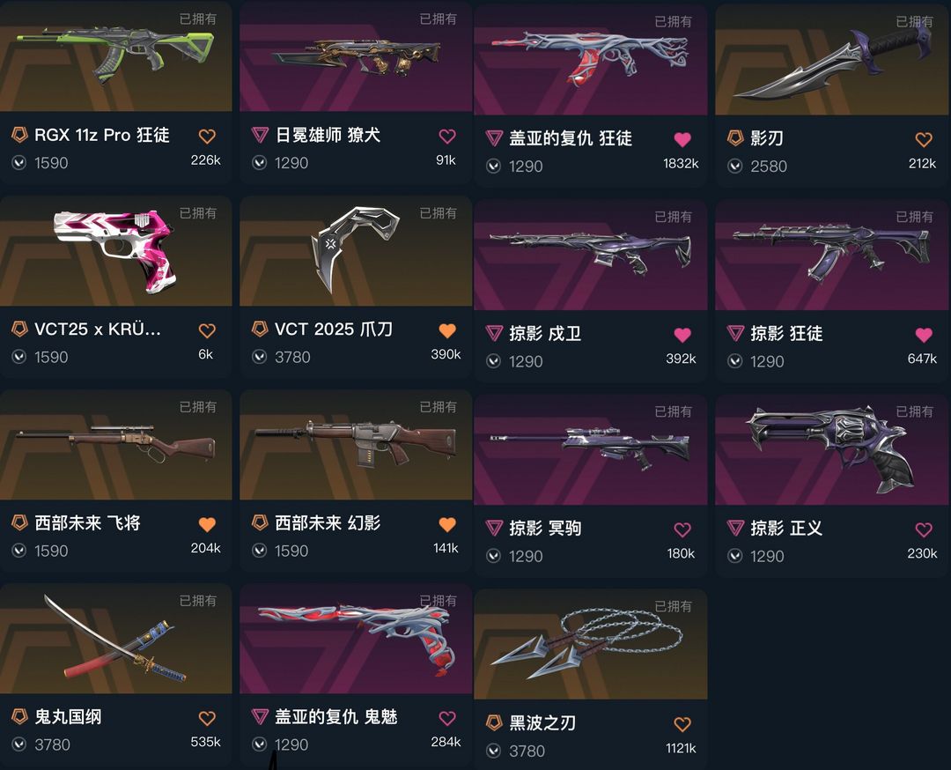Tap the heart outline for 掠影 正义
Viewport: 951px width, 770px height.
pos(924,529)
